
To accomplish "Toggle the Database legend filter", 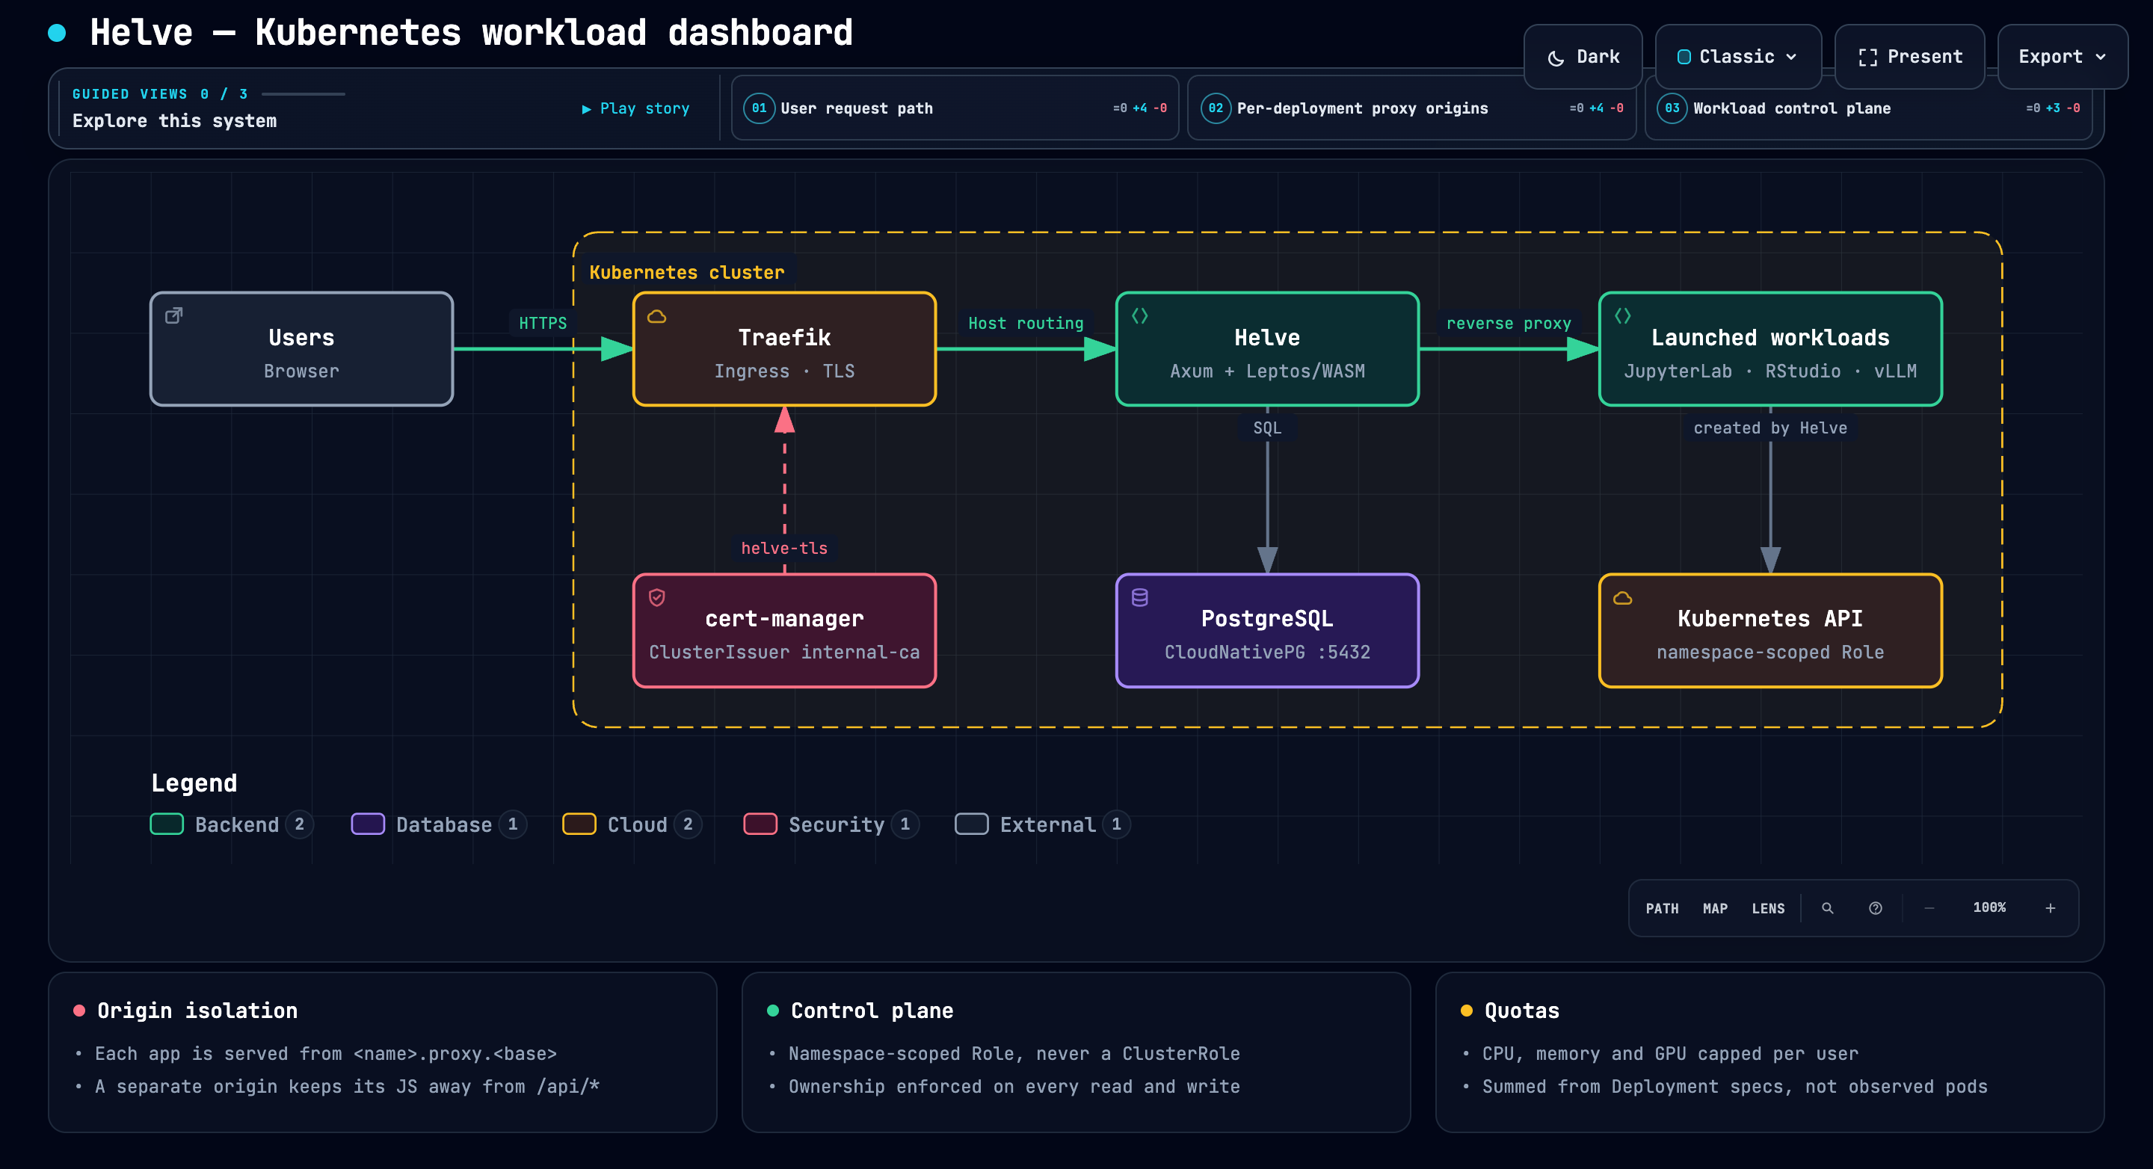I will coord(440,824).
